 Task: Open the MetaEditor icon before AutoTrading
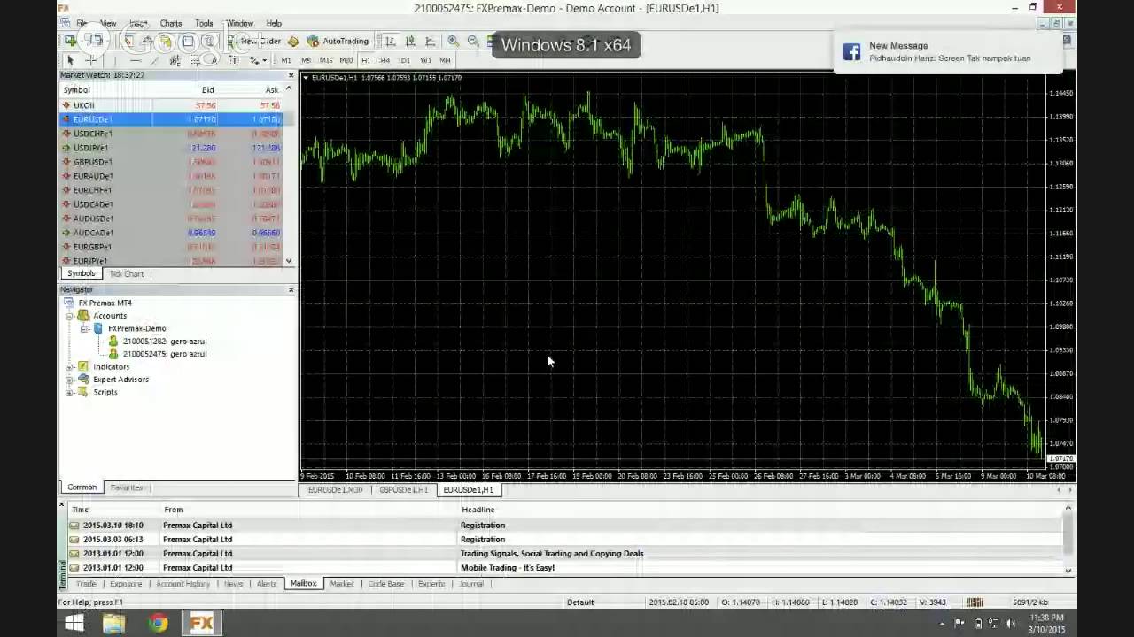point(293,41)
